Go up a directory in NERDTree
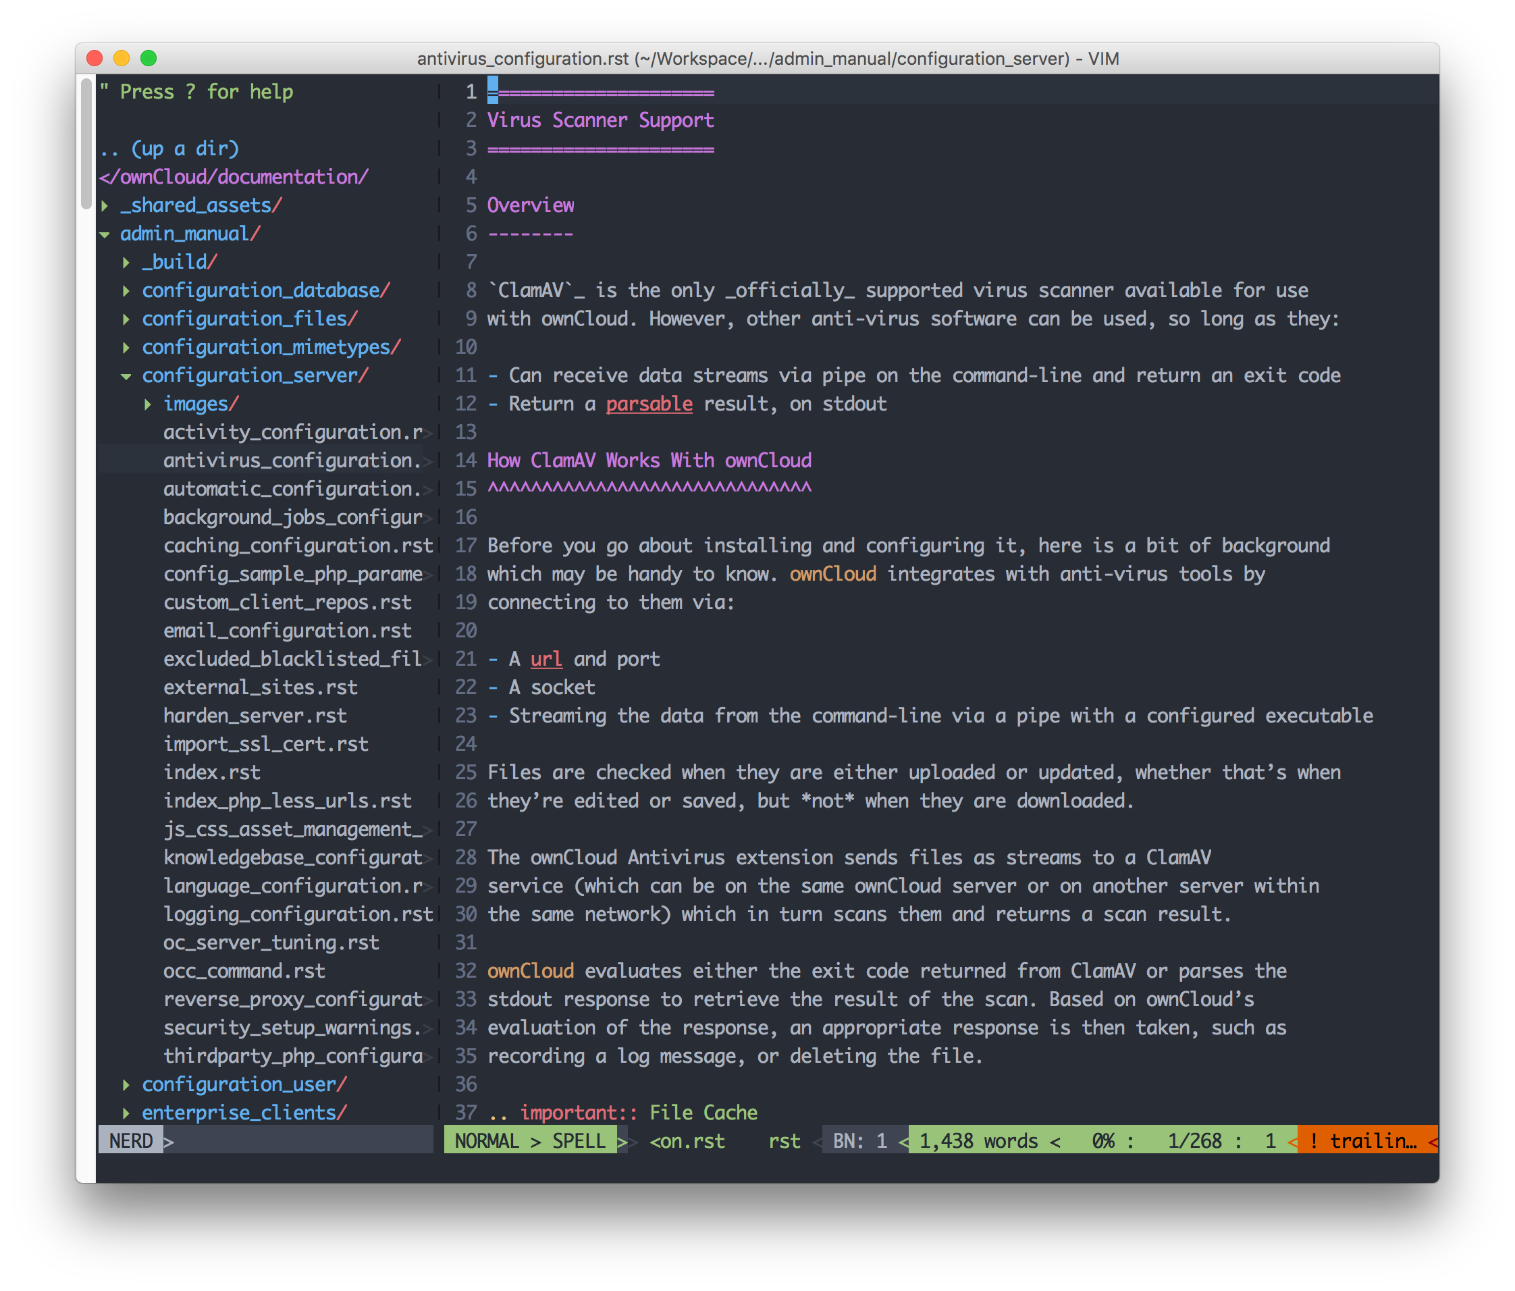 pyautogui.click(x=169, y=149)
